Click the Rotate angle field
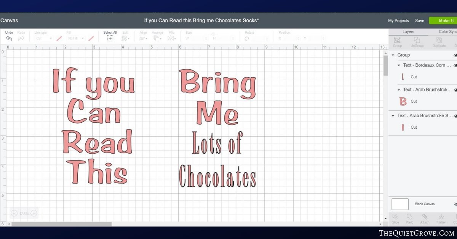The width and height of the screenshot is (457, 239). pyautogui.click(x=260, y=38)
